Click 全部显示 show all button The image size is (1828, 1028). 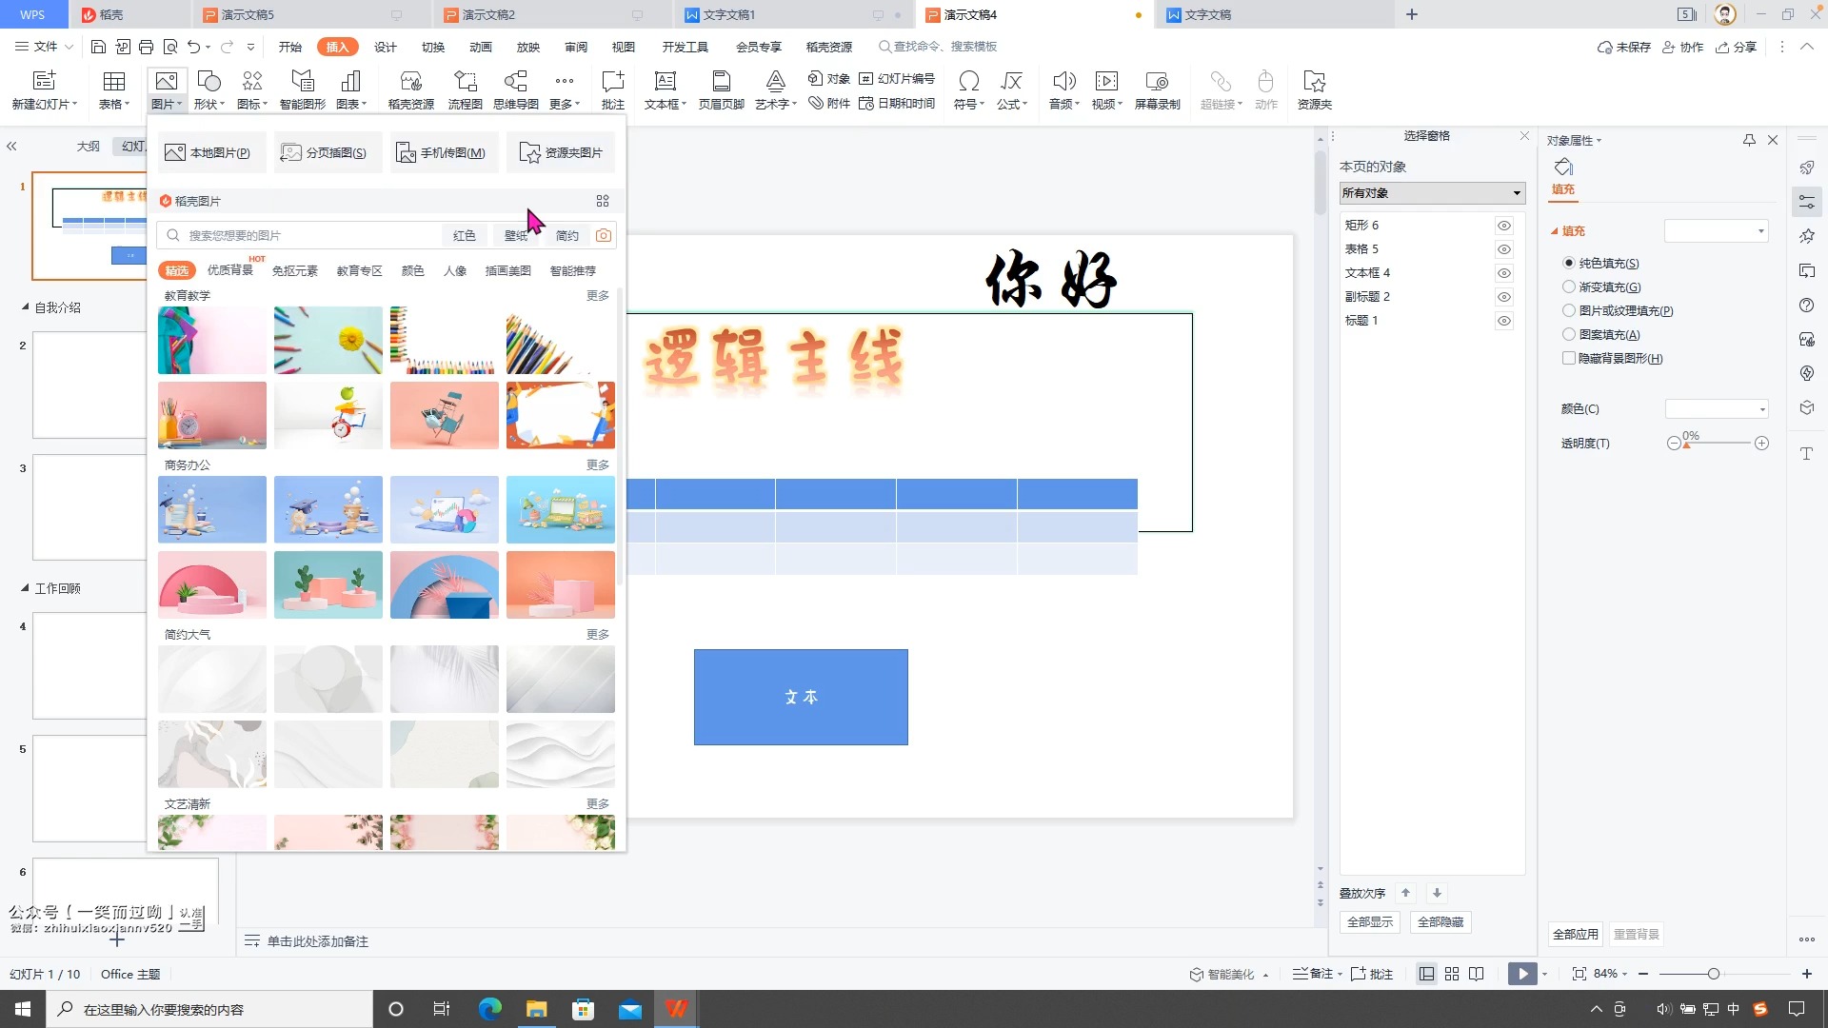1370,921
